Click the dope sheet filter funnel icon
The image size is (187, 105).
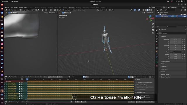[x=135, y=77]
